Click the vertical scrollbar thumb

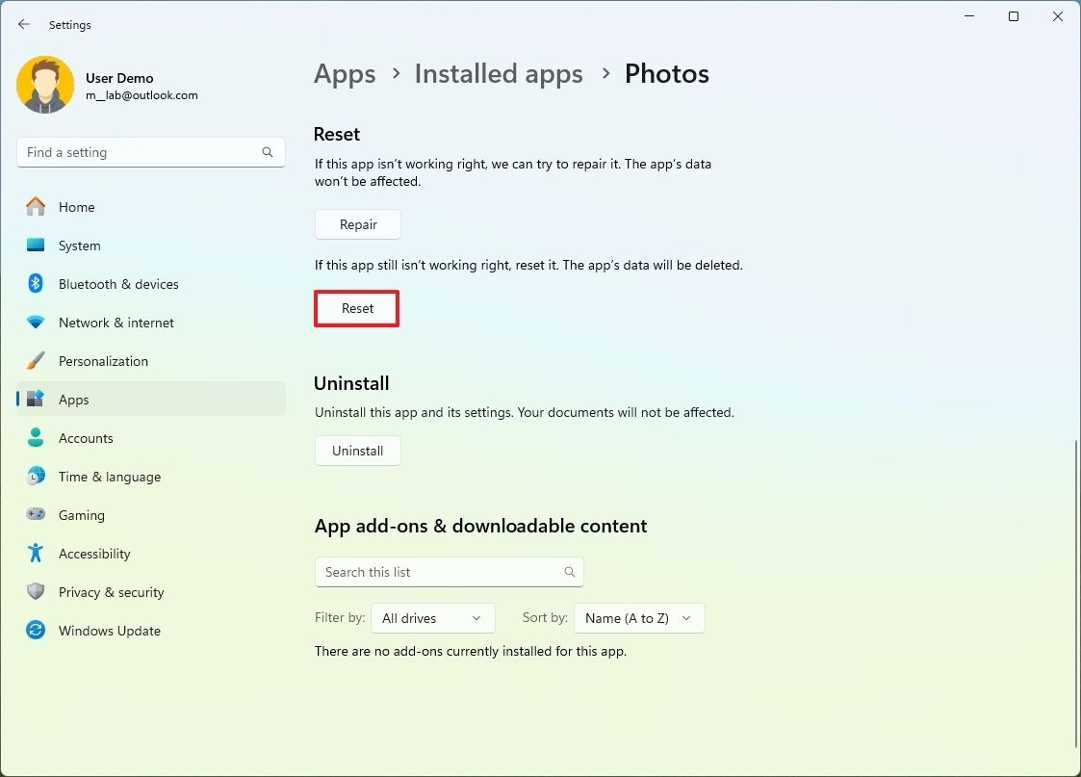1075,593
